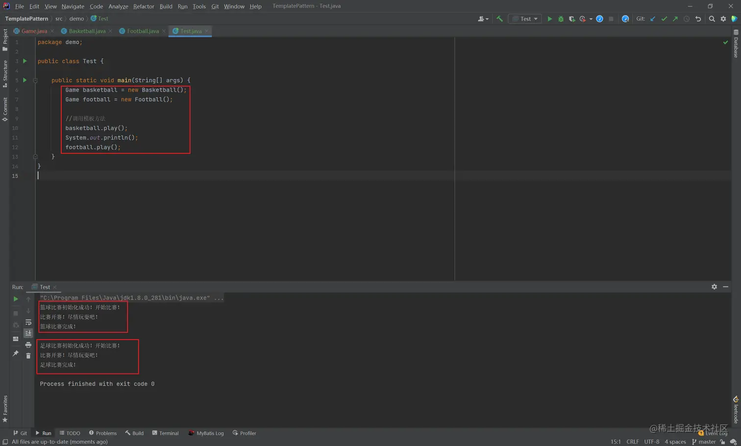This screenshot has height=446, width=741.
Task: Click the demo breadcrumb folder
Action: [76, 19]
